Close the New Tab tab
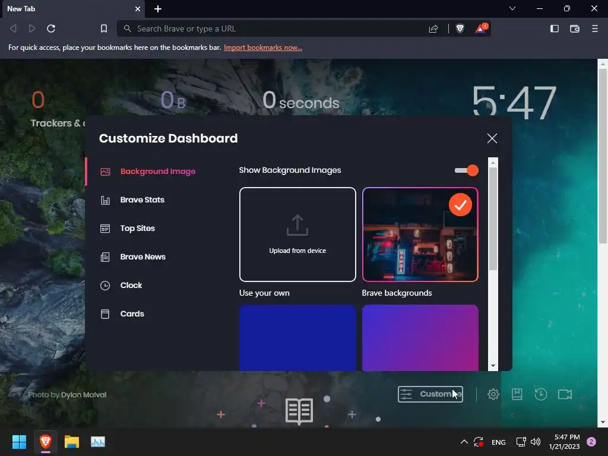Screen dimensions: 608x456 (x=138, y=9)
